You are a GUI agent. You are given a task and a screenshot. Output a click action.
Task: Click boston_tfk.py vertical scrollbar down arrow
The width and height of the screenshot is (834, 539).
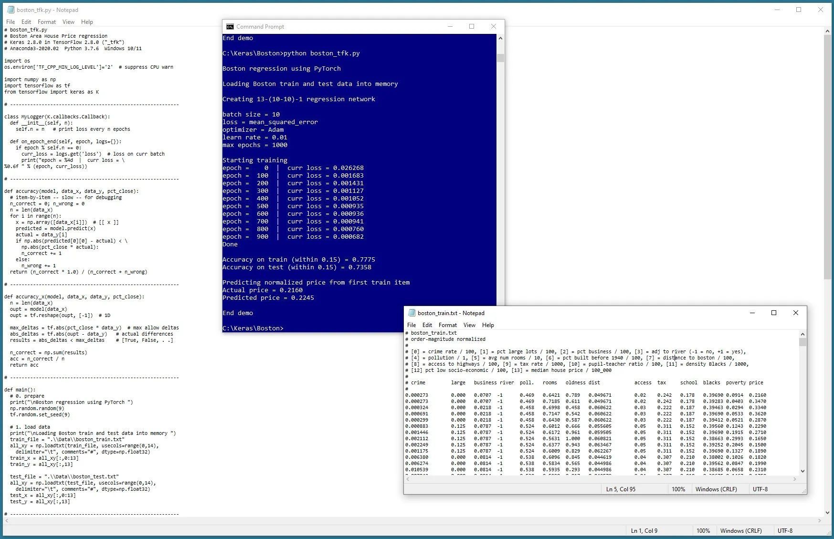click(x=827, y=513)
